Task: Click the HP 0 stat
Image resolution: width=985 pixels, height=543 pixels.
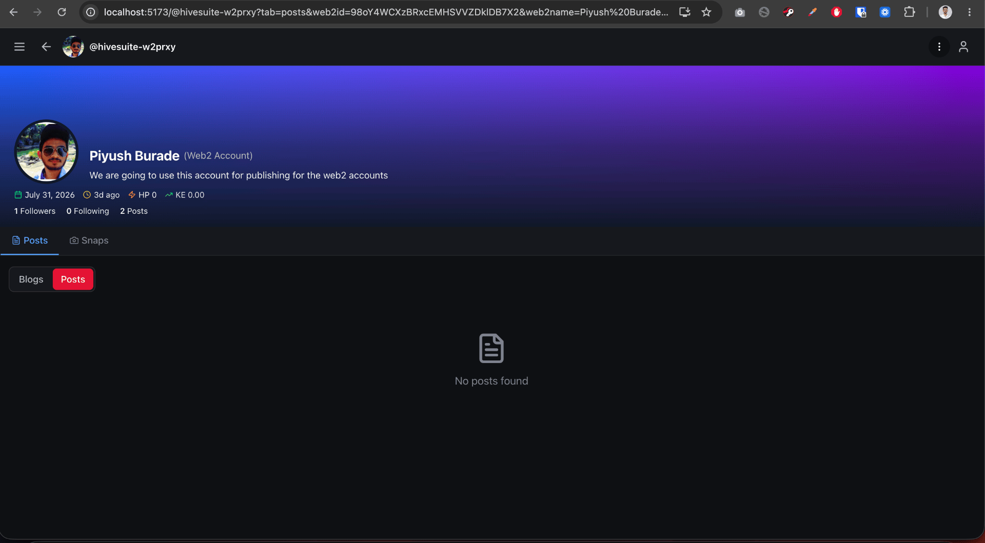Action: click(143, 195)
